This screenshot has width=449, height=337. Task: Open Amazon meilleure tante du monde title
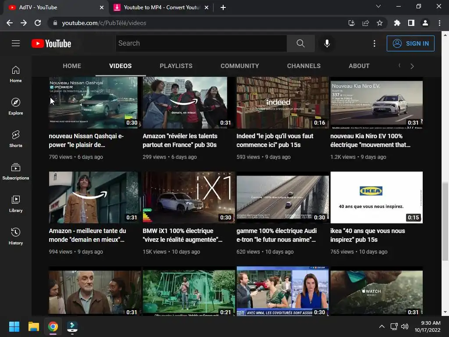coord(87,235)
